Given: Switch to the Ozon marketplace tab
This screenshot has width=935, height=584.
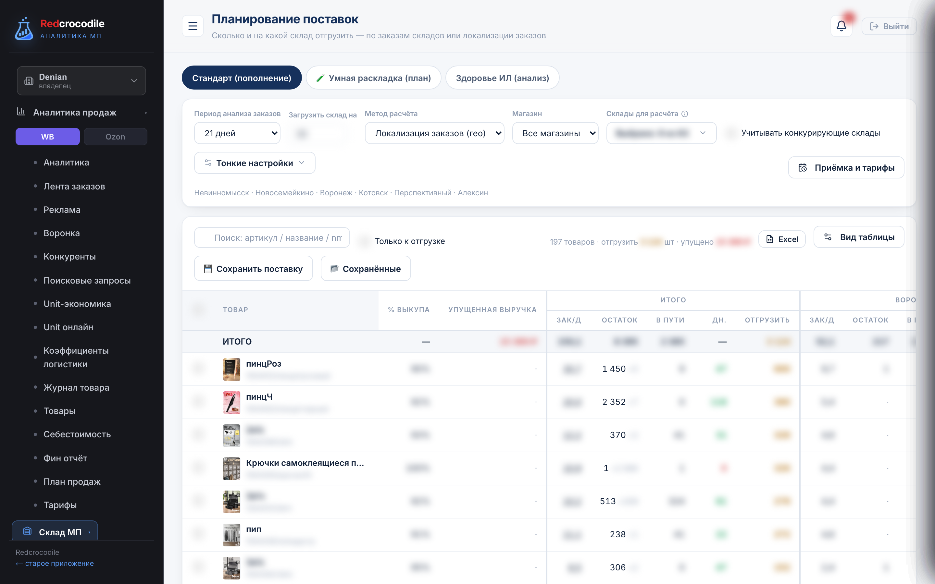Looking at the screenshot, I should coord(115,137).
